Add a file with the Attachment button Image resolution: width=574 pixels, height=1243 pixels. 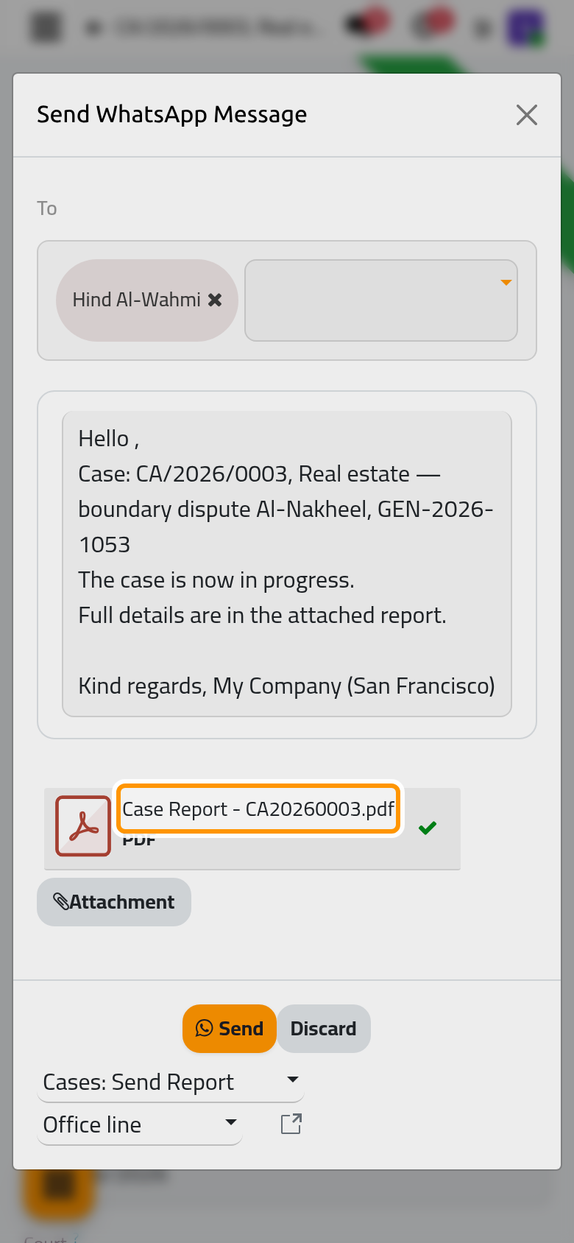click(114, 902)
